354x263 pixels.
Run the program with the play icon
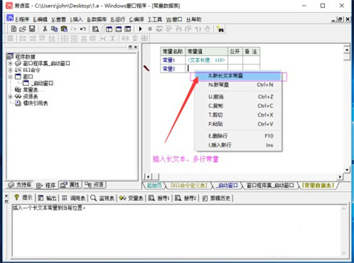point(140,29)
